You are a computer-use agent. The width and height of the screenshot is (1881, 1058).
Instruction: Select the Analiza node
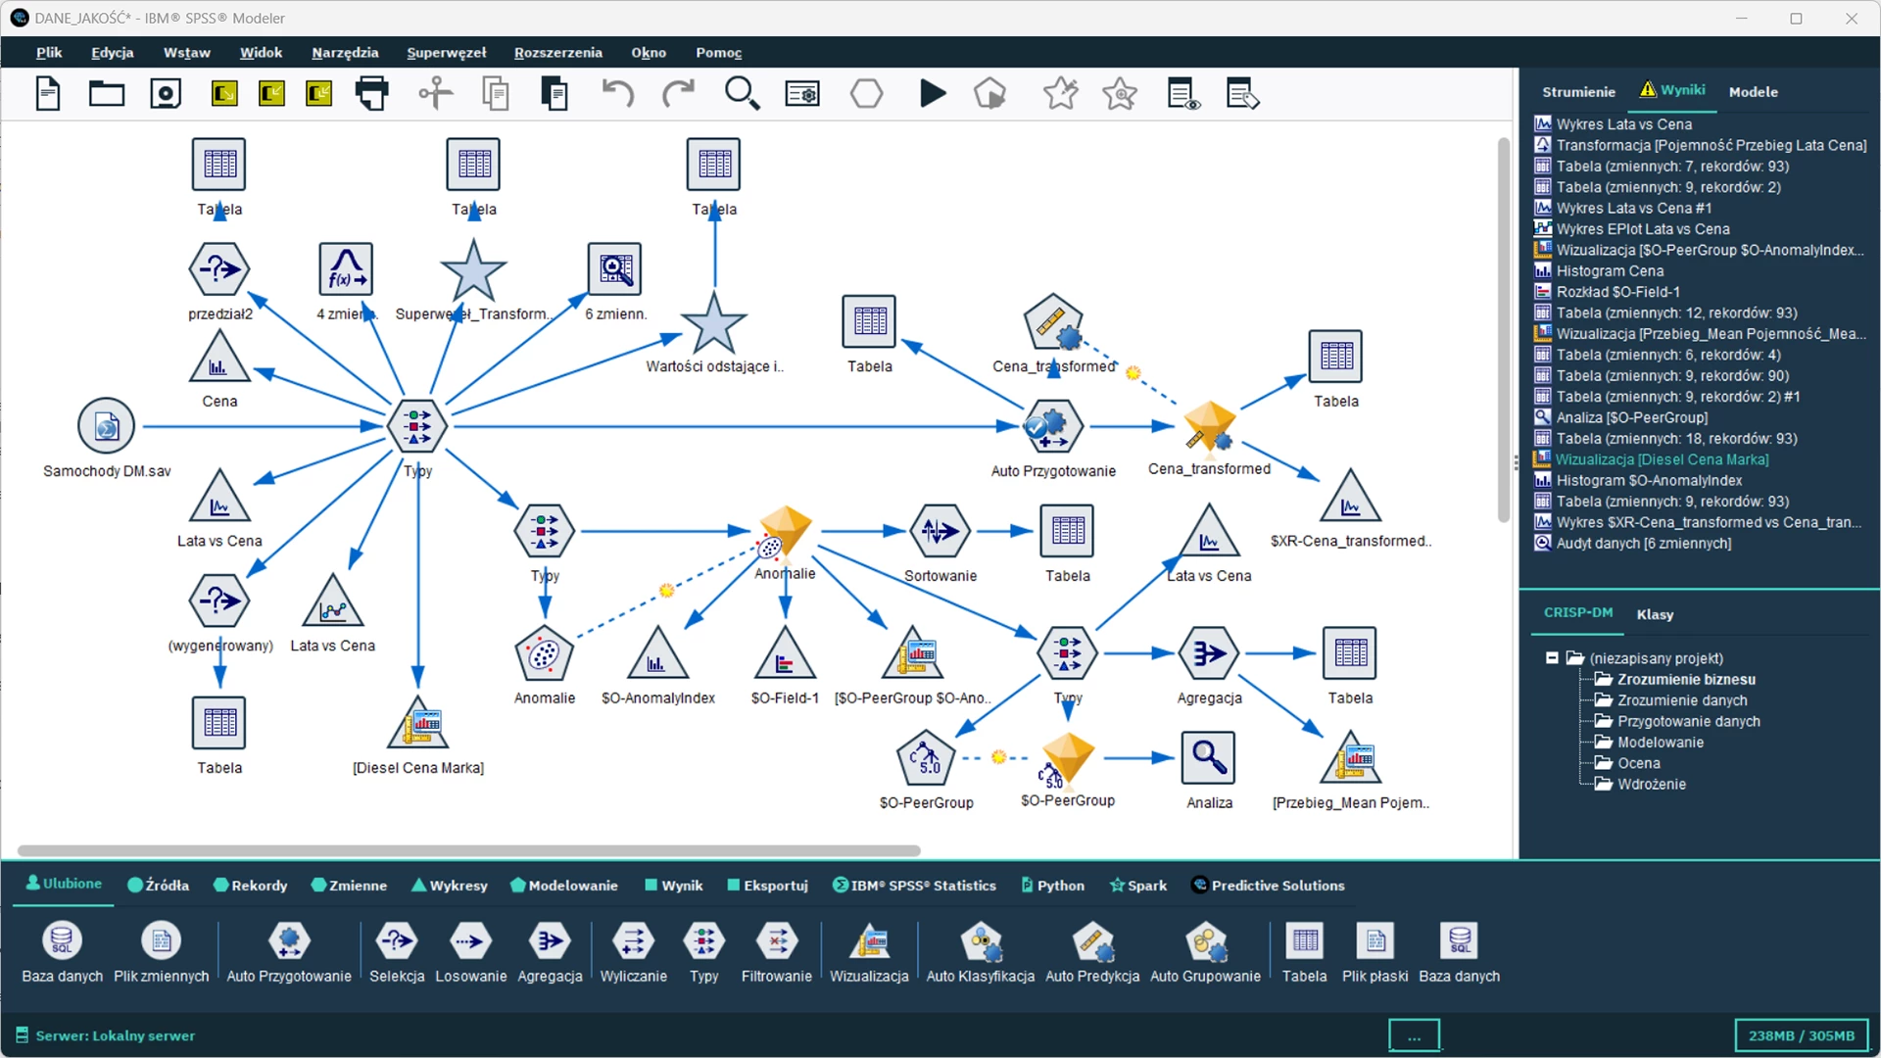point(1209,758)
